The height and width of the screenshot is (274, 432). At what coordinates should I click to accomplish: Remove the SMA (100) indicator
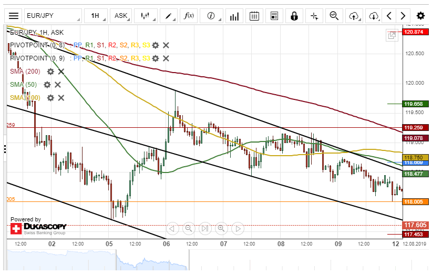pyautogui.click(x=61, y=98)
